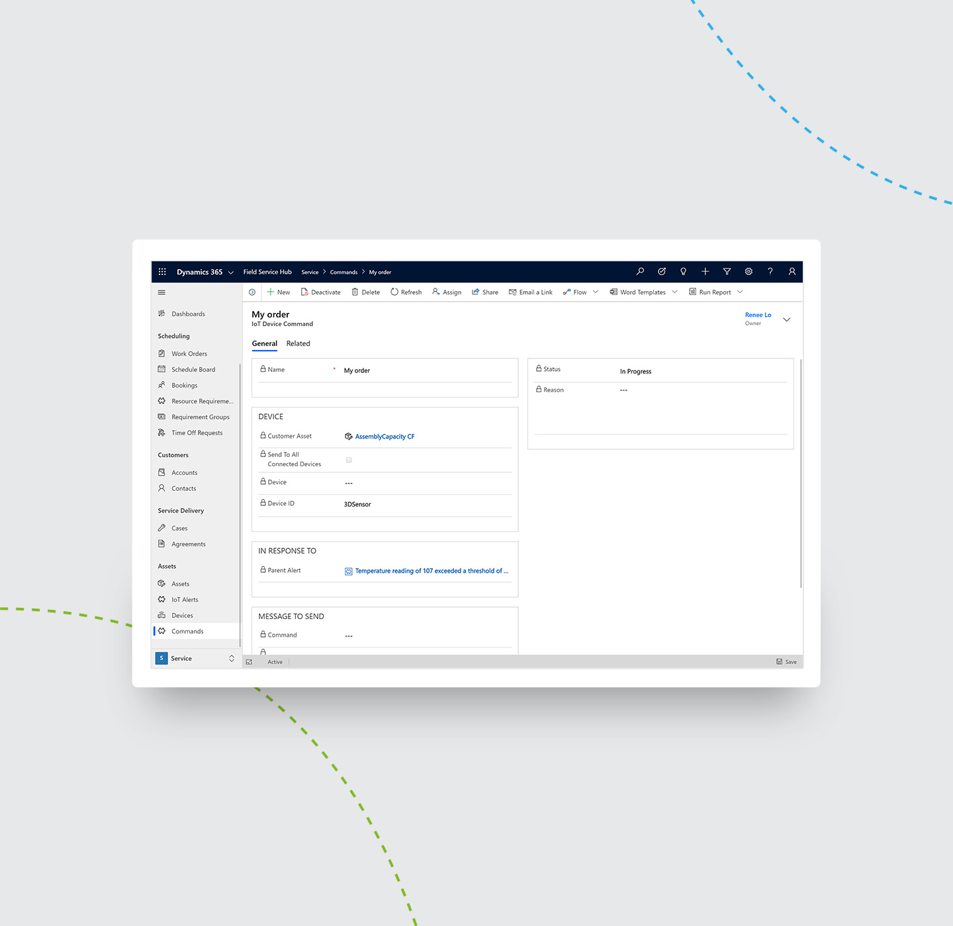Open the Commands breadcrumb link
The width and height of the screenshot is (953, 926).
coord(343,272)
